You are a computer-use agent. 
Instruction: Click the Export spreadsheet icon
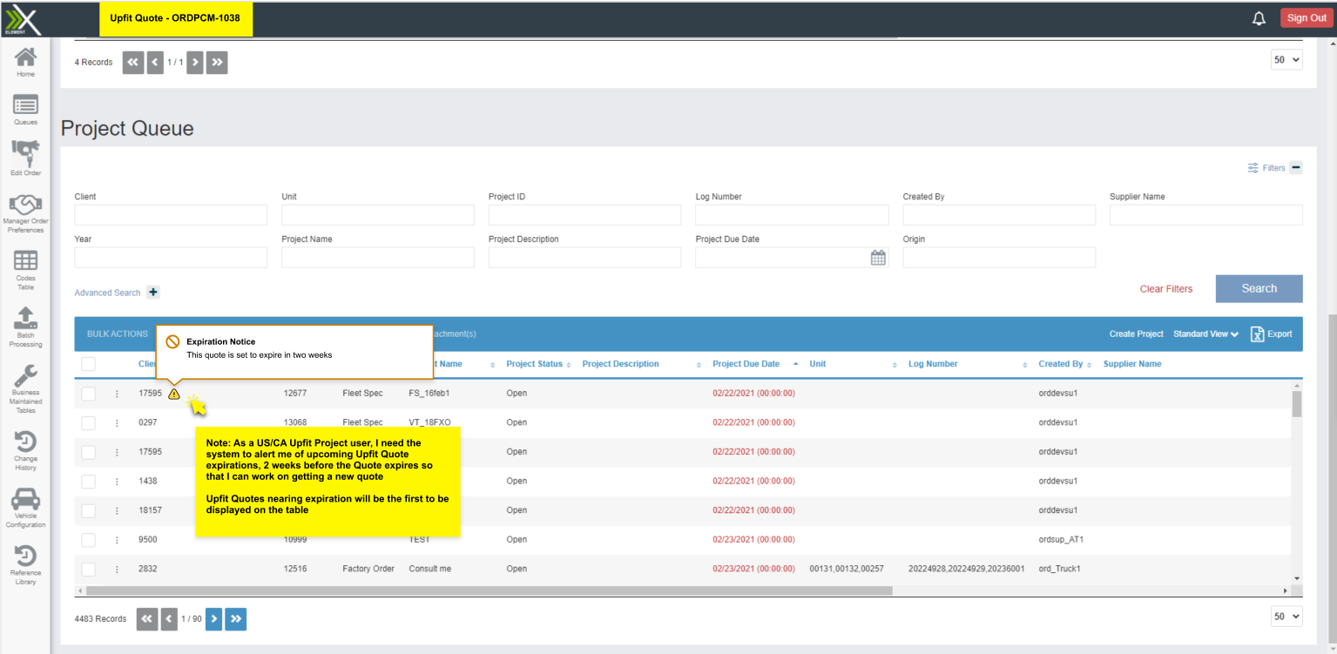1257,334
